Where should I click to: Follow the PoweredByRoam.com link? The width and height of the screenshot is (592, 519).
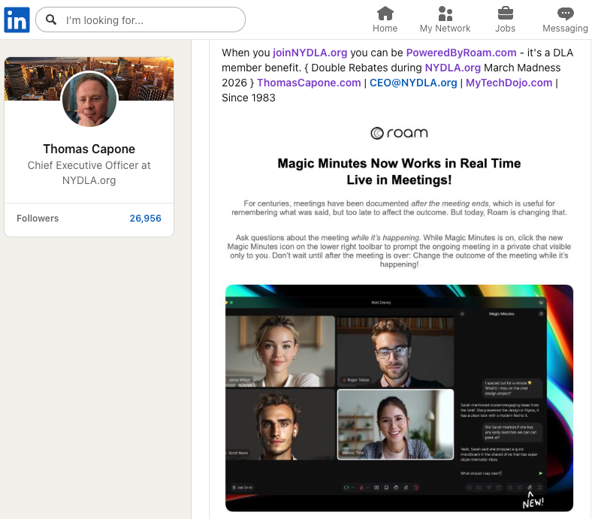[461, 53]
